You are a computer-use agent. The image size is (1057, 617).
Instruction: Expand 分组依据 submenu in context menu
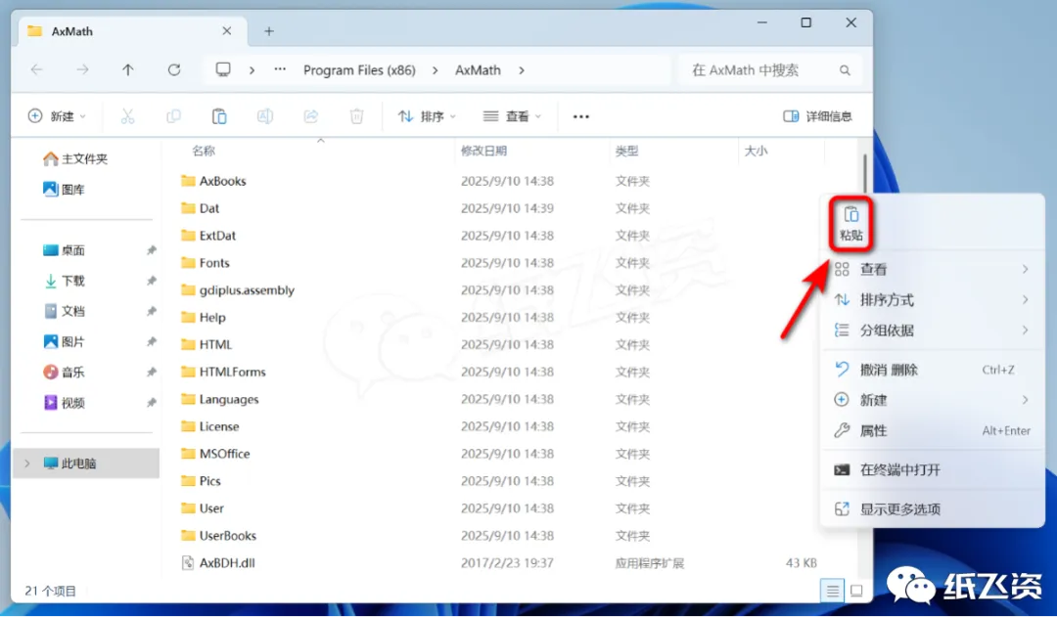933,331
